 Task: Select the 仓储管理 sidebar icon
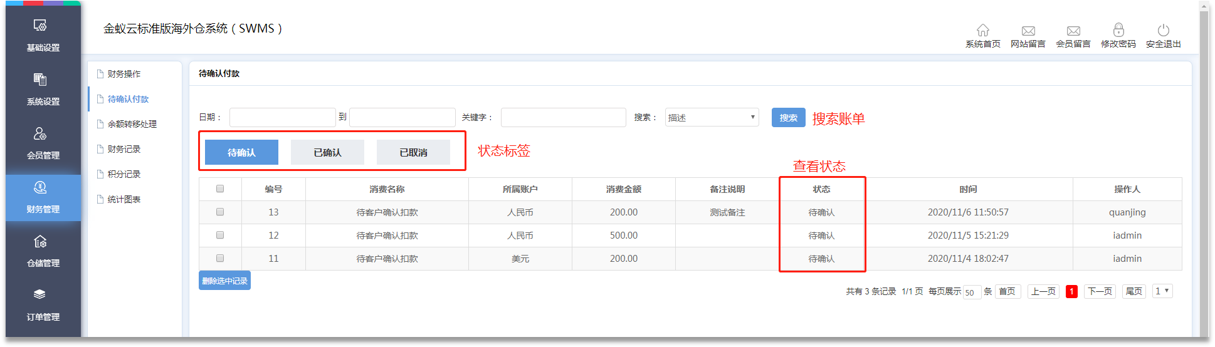tap(40, 242)
